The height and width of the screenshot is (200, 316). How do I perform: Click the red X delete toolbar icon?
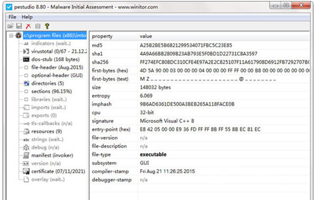tap(28, 26)
